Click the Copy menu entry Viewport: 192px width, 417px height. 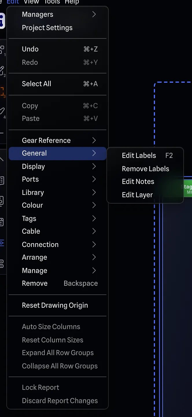(x=58, y=106)
